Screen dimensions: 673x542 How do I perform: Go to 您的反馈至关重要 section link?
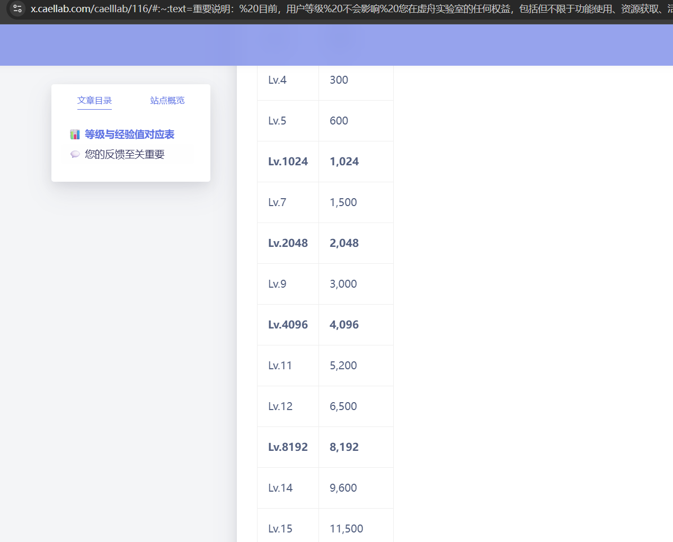(x=125, y=154)
